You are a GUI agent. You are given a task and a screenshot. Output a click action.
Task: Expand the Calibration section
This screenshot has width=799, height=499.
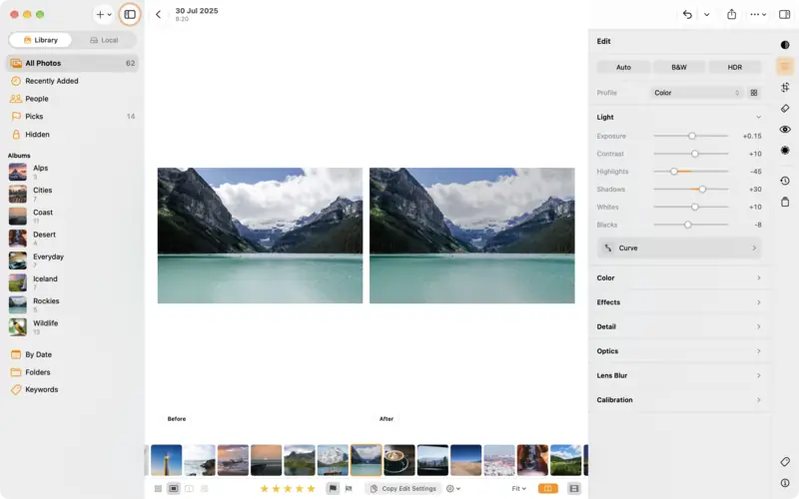tap(679, 400)
